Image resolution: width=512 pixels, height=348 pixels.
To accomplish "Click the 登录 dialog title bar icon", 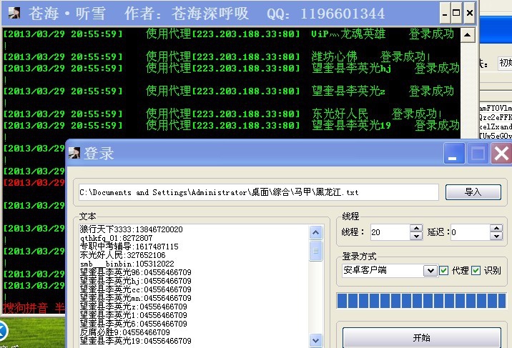I will pos(74,153).
